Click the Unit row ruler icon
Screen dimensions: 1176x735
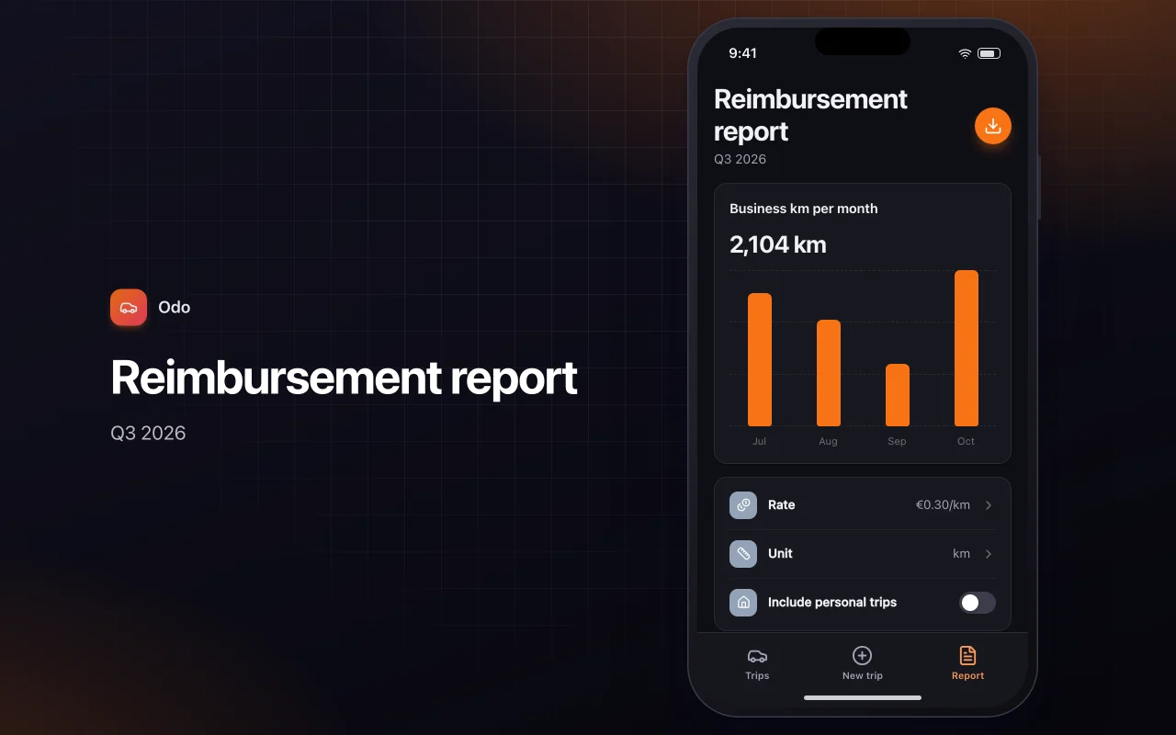(743, 554)
